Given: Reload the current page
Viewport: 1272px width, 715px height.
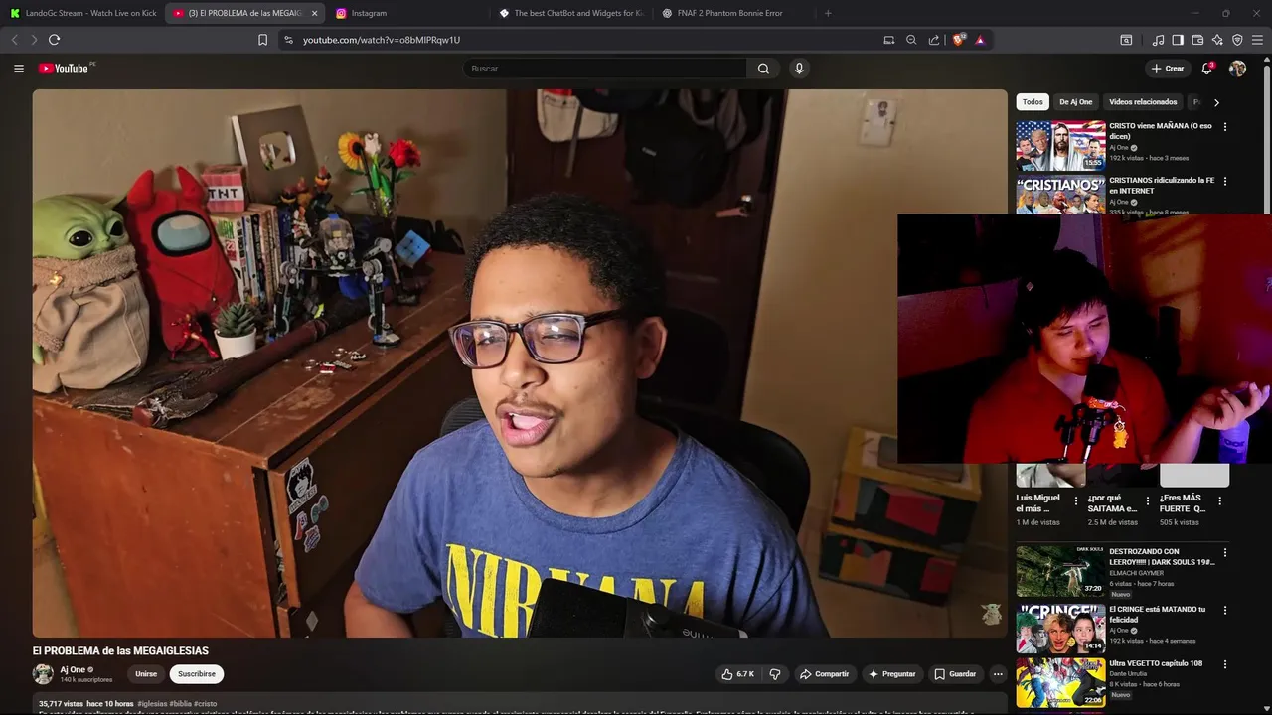Looking at the screenshot, I should click(54, 40).
